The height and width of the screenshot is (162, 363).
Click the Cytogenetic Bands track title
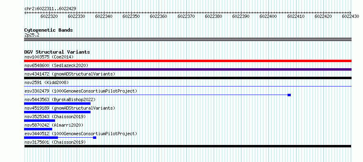(x=49, y=30)
